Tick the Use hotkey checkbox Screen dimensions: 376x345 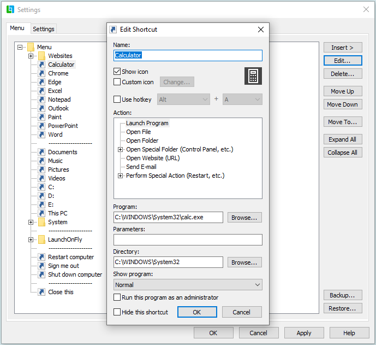click(x=117, y=99)
